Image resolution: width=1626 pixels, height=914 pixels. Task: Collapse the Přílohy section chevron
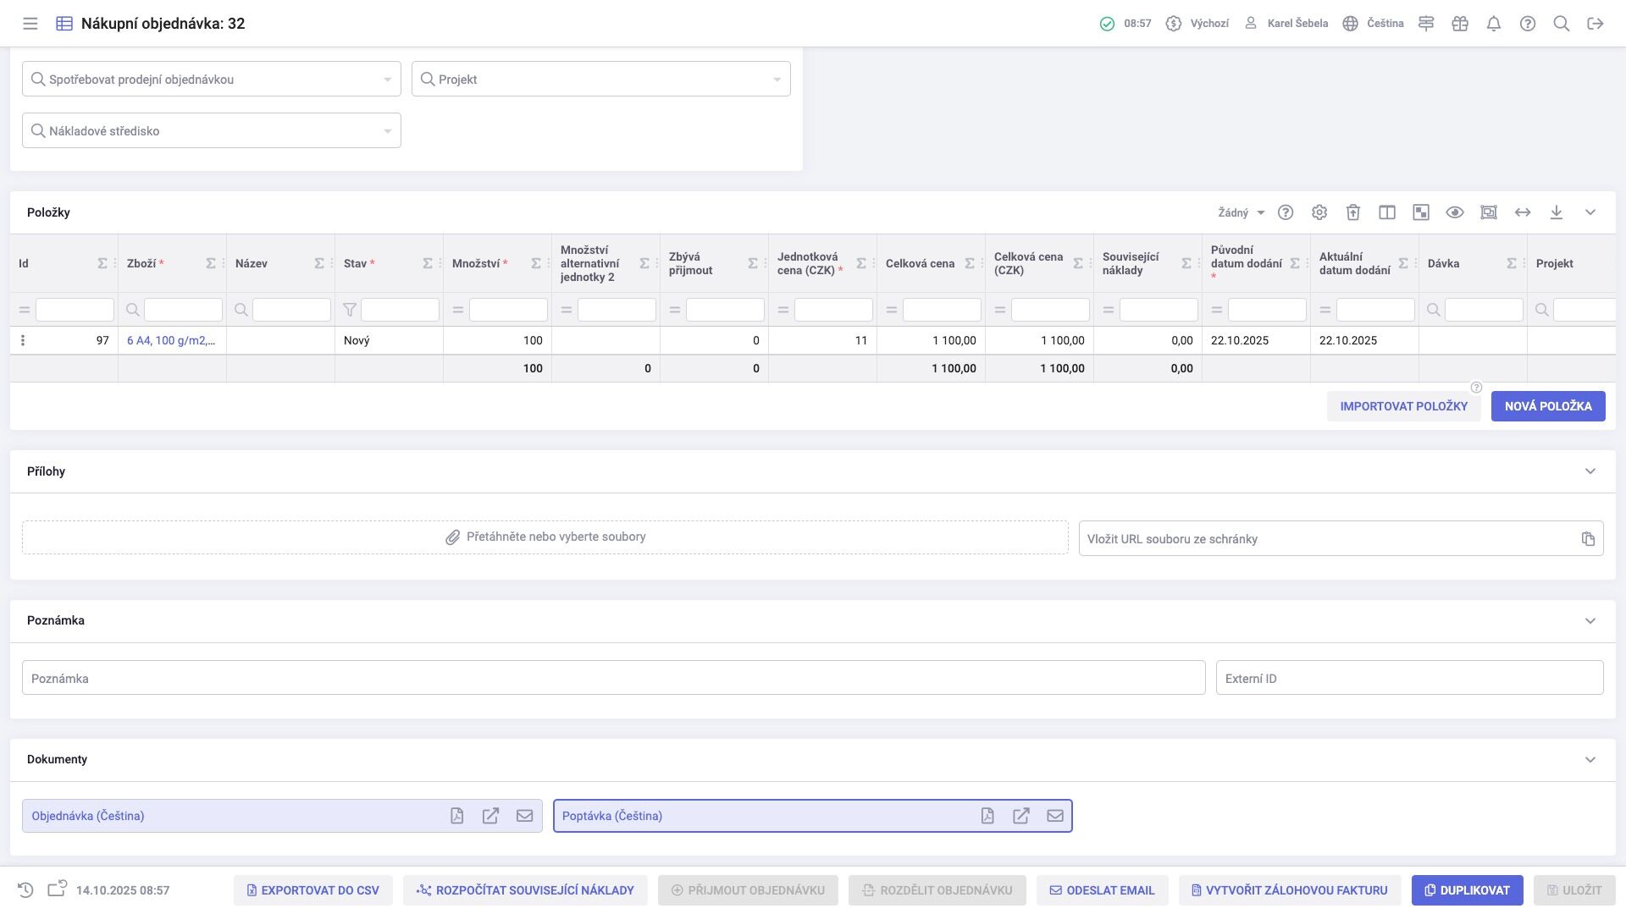tap(1590, 471)
